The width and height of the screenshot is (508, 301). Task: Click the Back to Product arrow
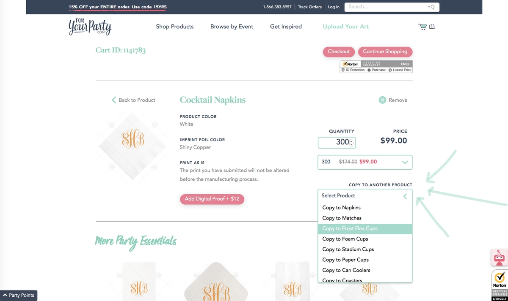coord(114,100)
